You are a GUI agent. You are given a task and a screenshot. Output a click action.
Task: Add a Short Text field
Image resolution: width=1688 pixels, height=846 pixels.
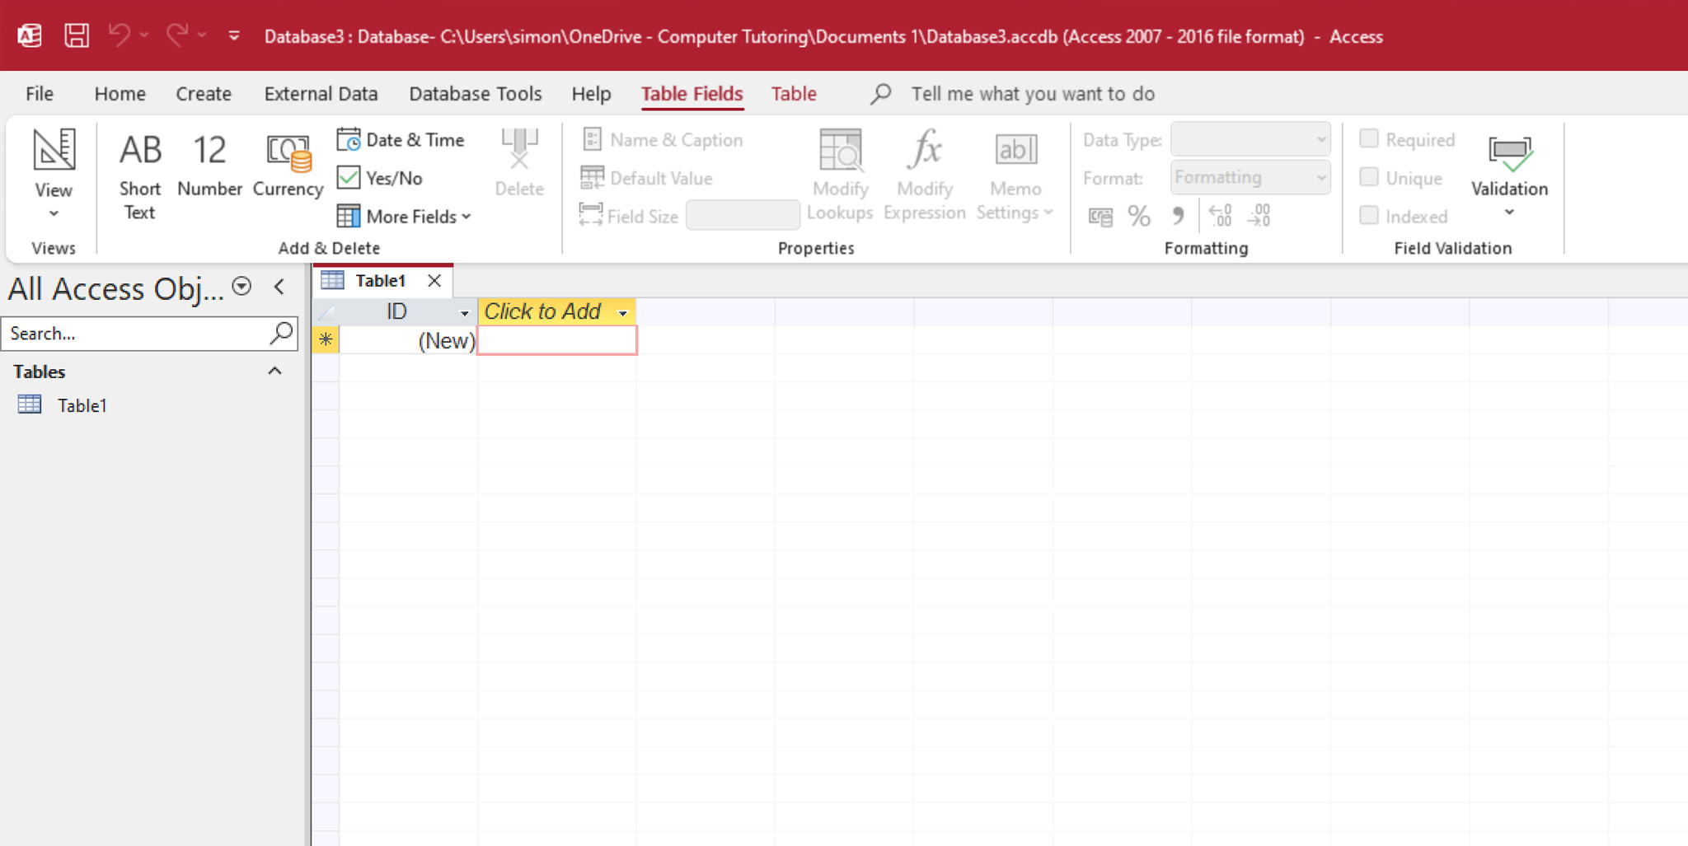139,175
